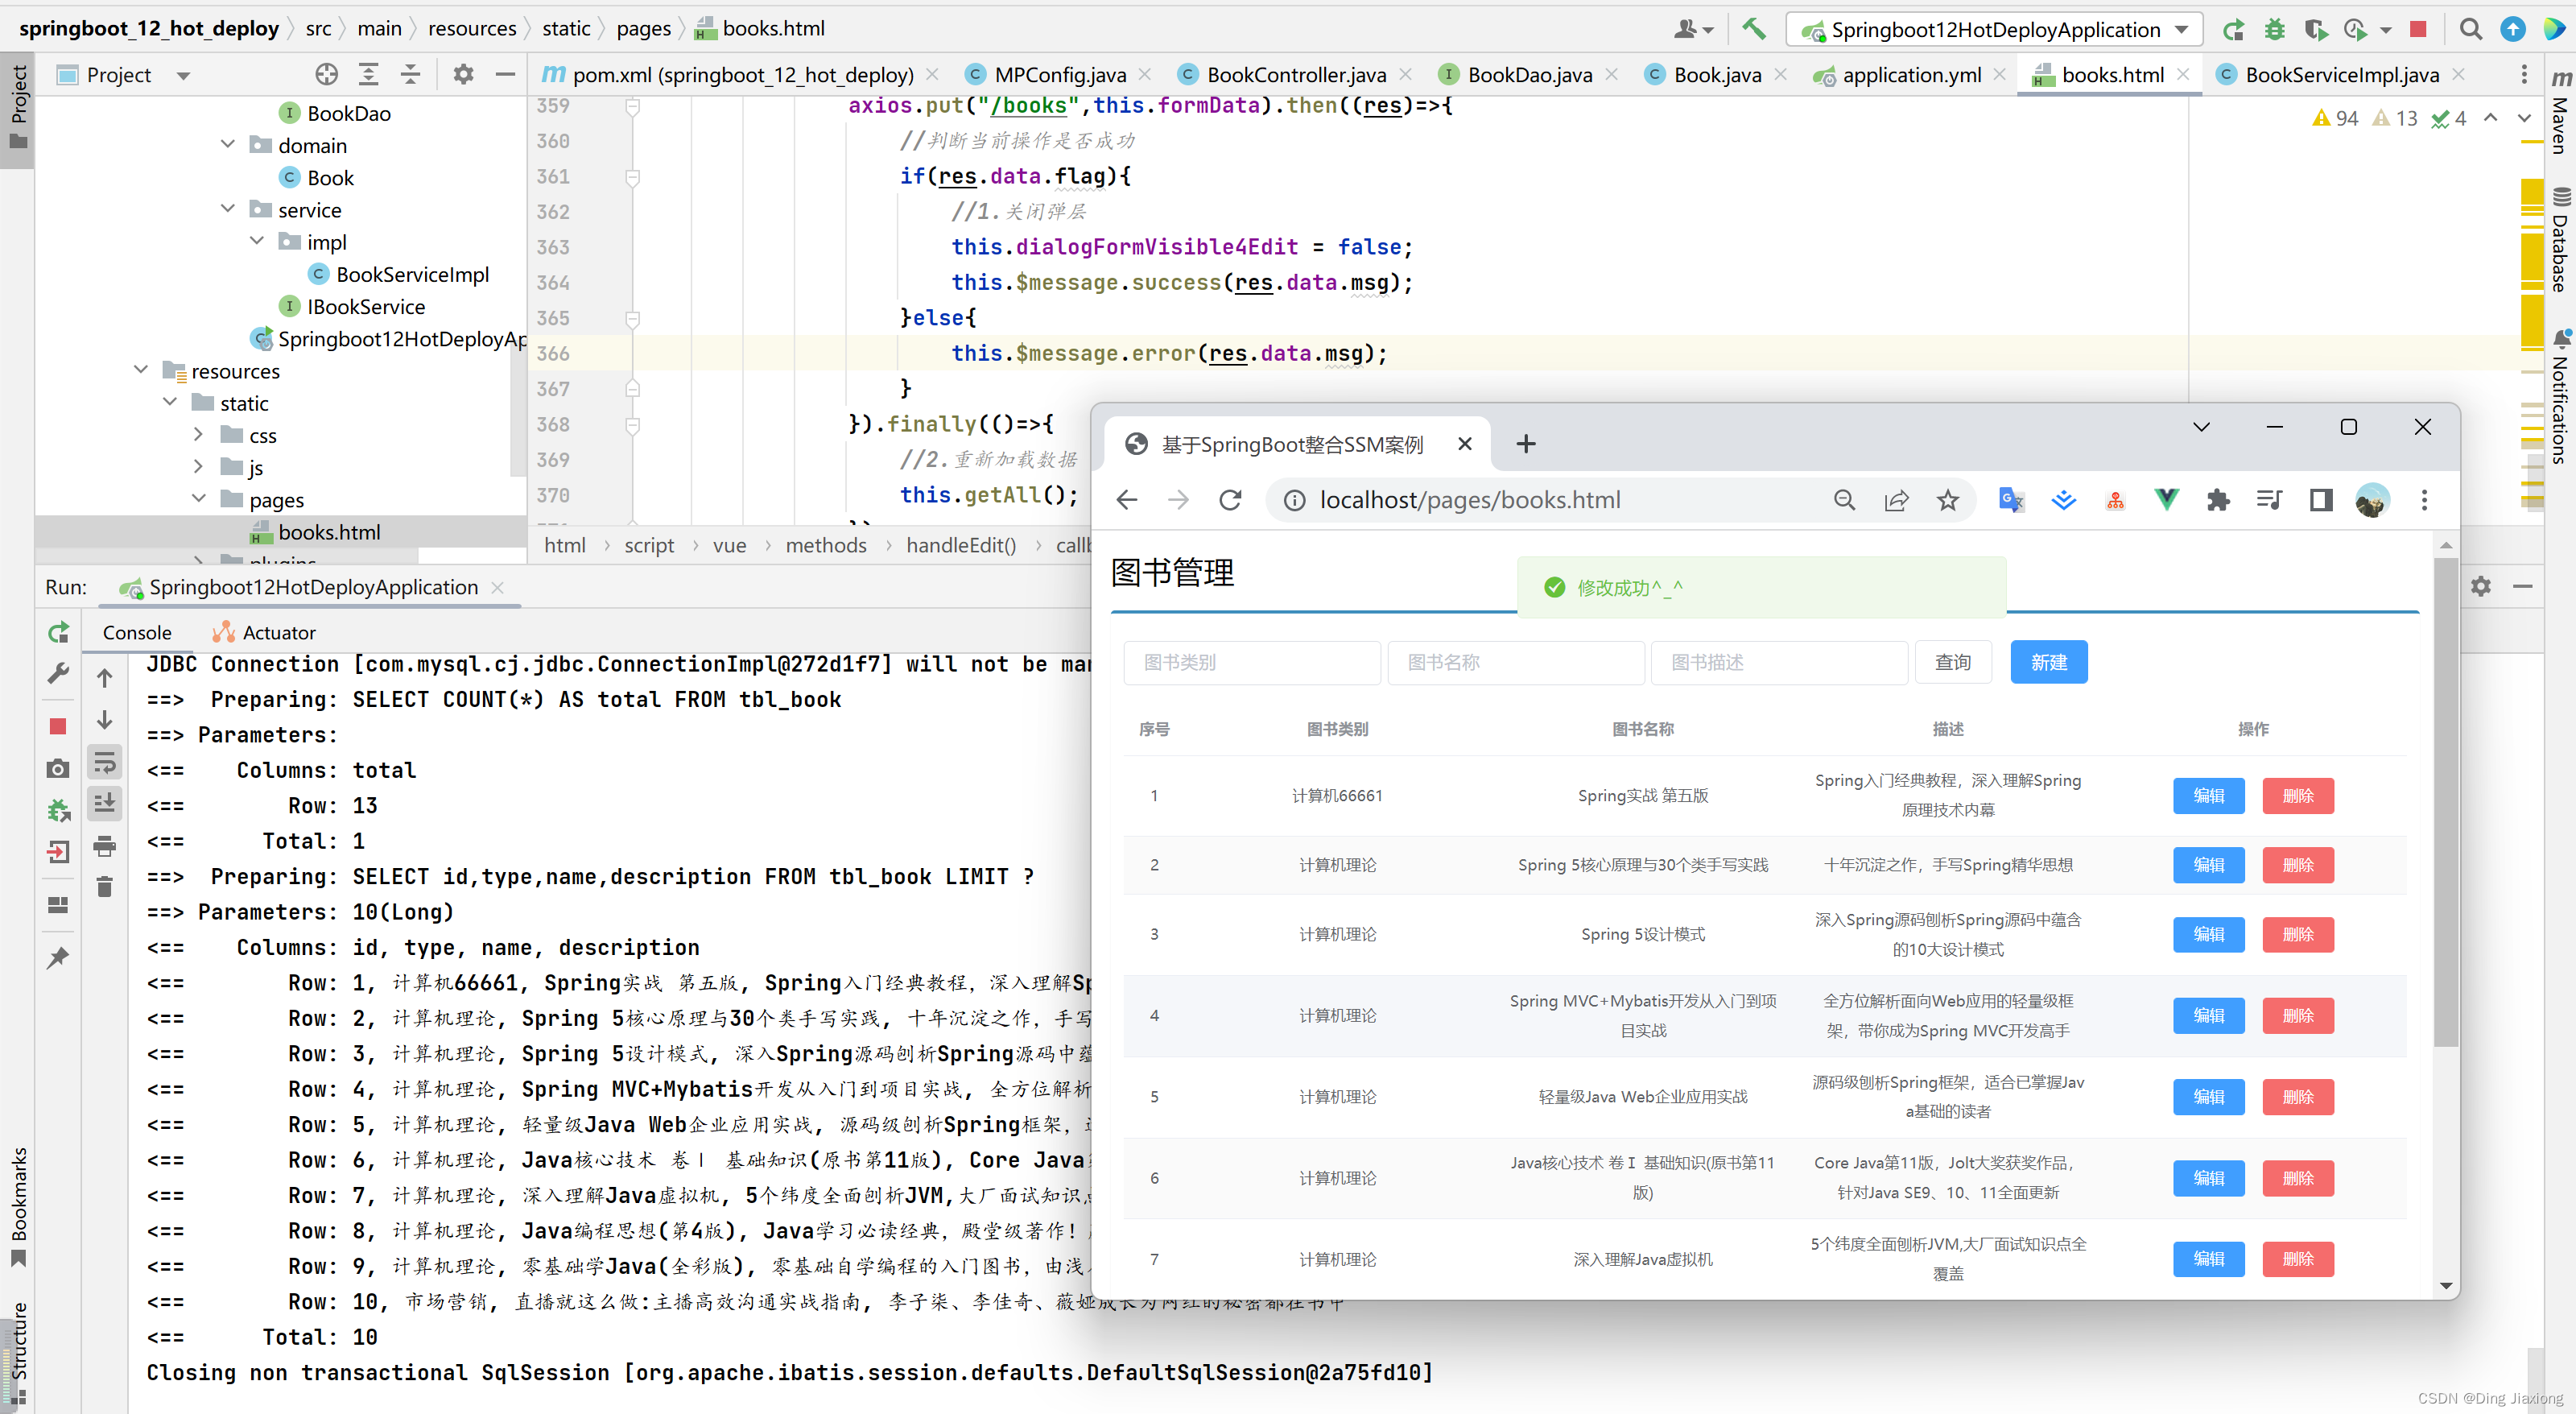
Task: Open the Project view dropdown arrow
Action: point(183,75)
